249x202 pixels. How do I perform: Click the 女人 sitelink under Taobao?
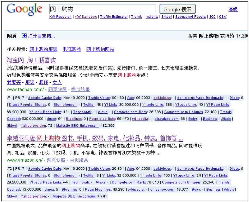tap(57, 82)
